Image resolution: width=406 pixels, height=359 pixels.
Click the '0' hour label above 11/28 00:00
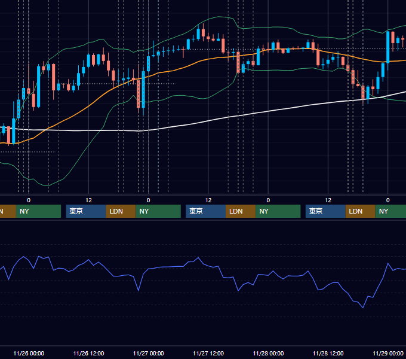coord(268,200)
